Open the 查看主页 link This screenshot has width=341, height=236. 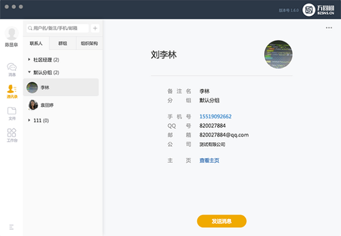tap(209, 160)
